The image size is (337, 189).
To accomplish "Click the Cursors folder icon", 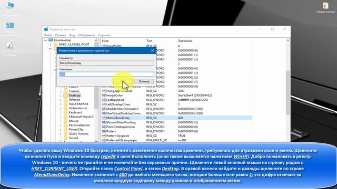I will [x=65, y=91].
